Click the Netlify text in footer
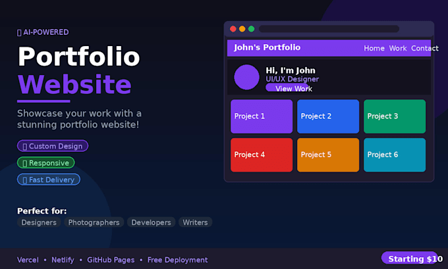Viewport: 448px width, 269px height. coord(63,260)
